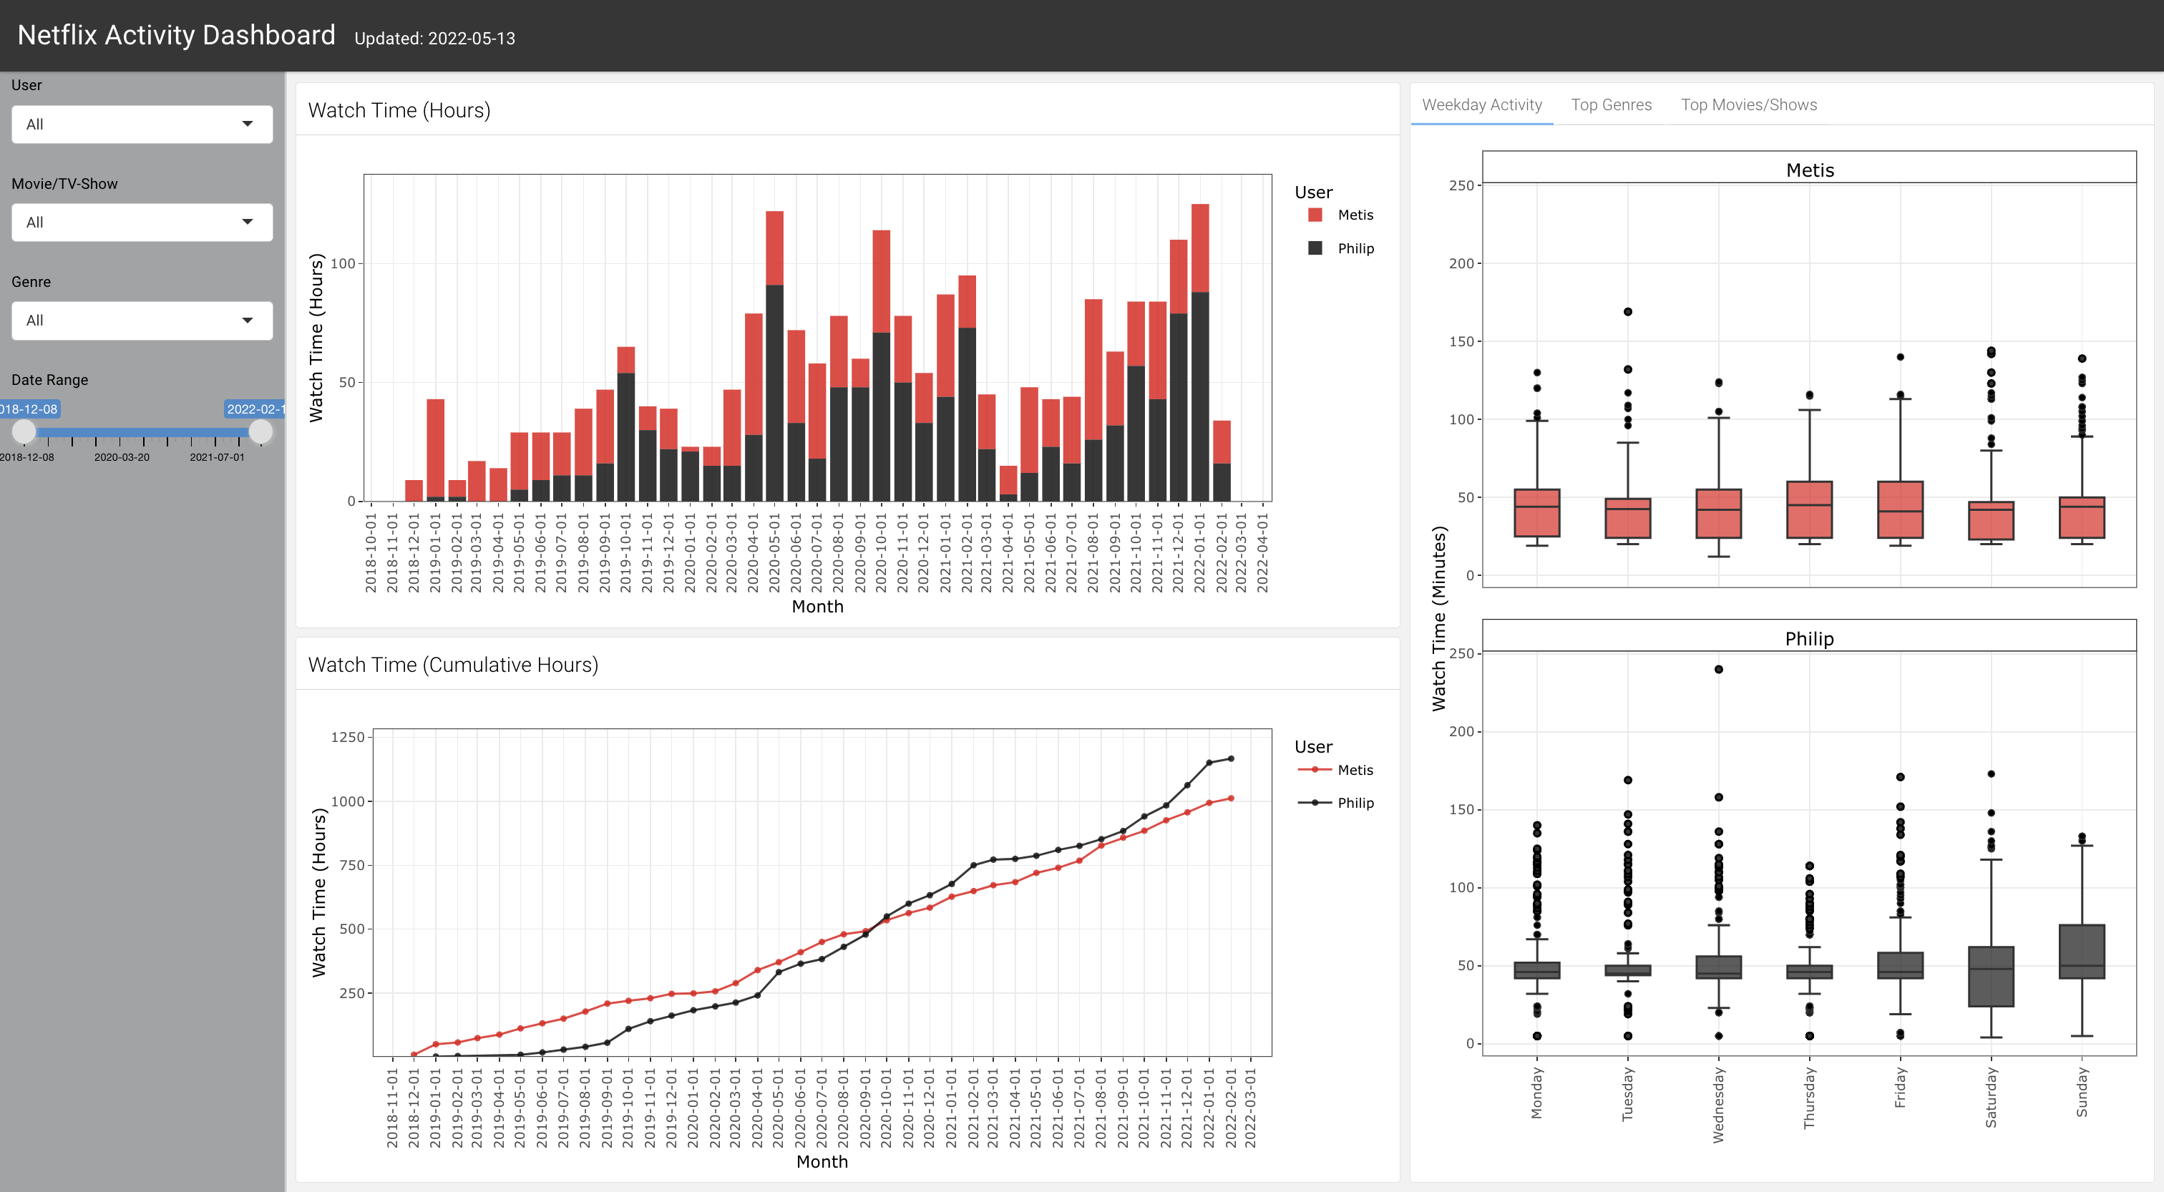Click Metis entry in cumulative chart legend
The width and height of the screenshot is (2164, 1192).
(x=1336, y=771)
